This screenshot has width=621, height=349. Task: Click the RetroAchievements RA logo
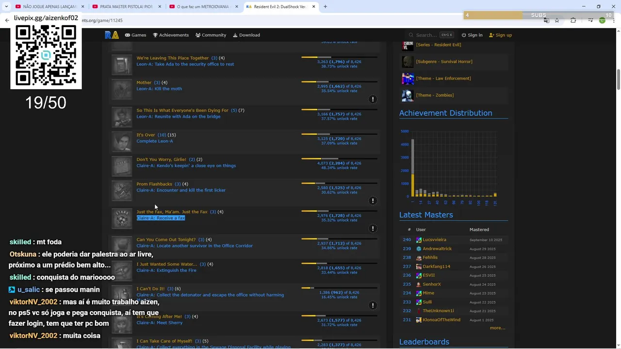coord(112,35)
